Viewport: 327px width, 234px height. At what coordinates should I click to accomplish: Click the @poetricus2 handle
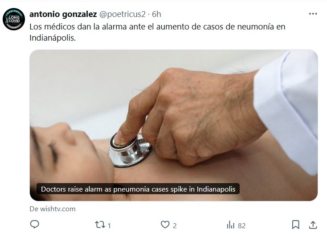(122, 14)
